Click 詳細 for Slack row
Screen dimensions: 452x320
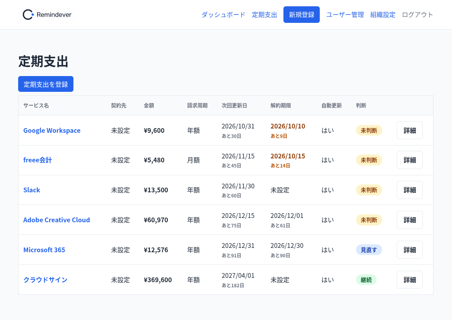(410, 190)
